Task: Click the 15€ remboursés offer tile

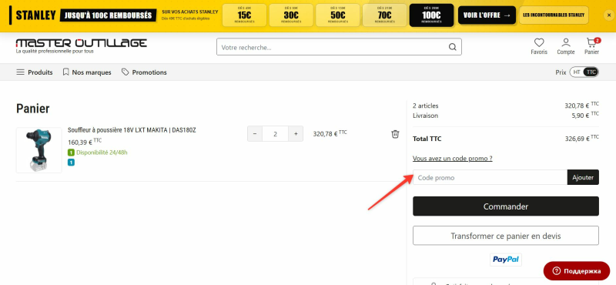Action: pyautogui.click(x=244, y=15)
